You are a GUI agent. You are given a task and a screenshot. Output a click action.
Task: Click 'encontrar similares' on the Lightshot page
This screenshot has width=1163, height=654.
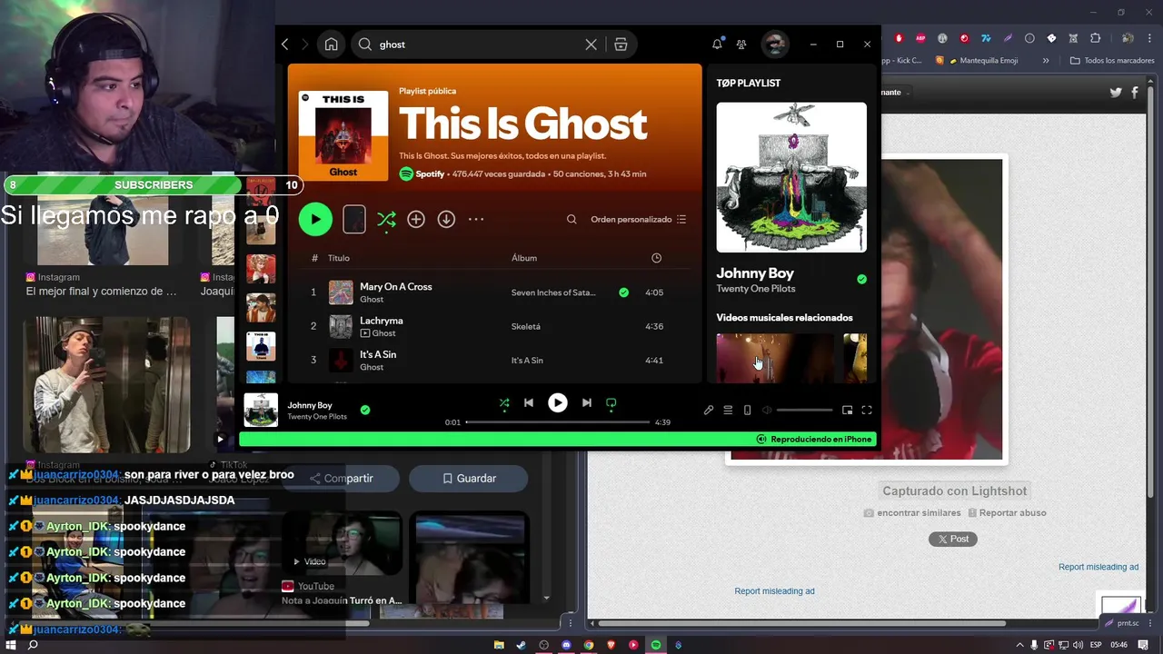tap(911, 513)
